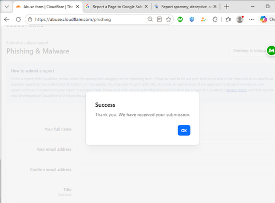Click the 'Success' dialog title
275x203 pixels.
pos(105,105)
